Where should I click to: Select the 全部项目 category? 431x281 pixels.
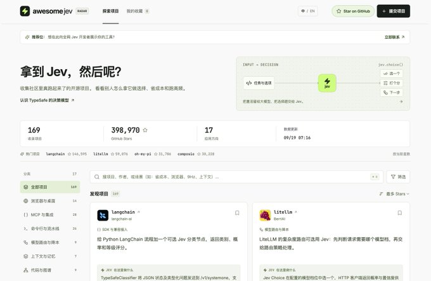point(50,187)
